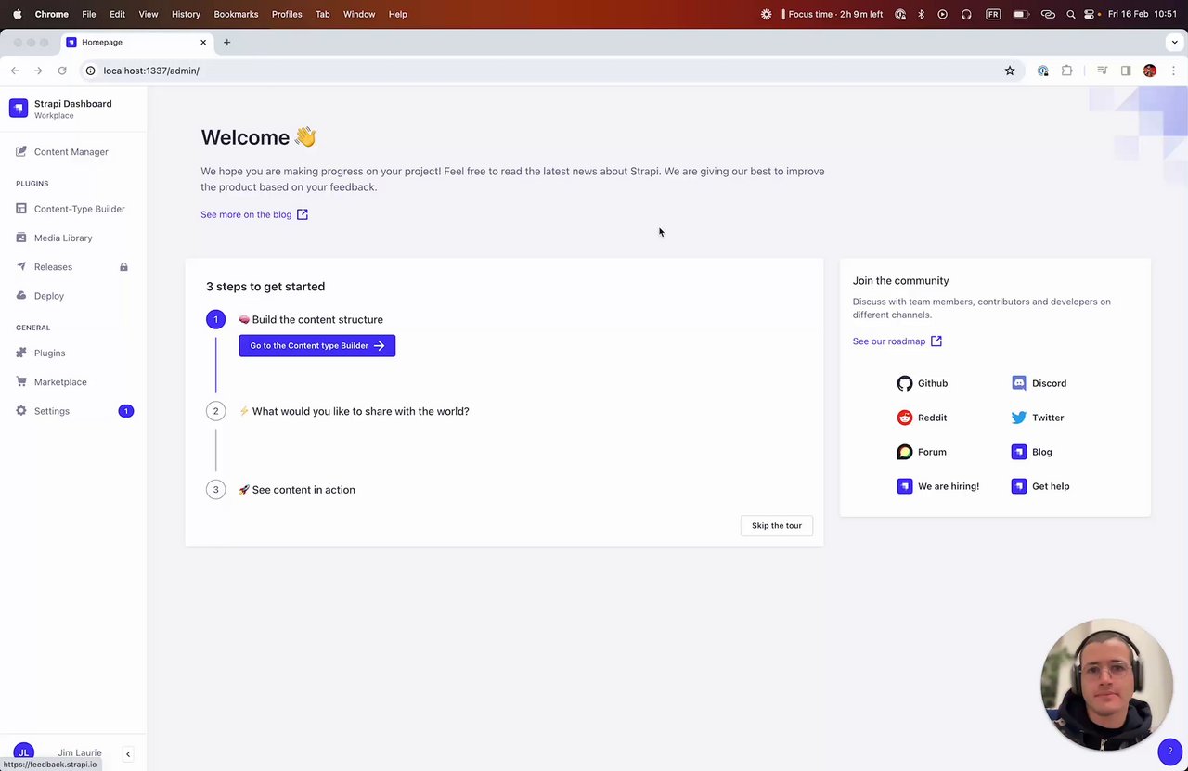Click the We are hiring! link
Image resolution: width=1188 pixels, height=771 pixels.
pyautogui.click(x=937, y=486)
